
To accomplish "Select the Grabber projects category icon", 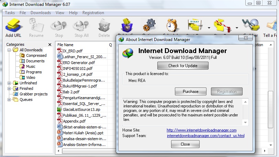I will click(16, 94).
